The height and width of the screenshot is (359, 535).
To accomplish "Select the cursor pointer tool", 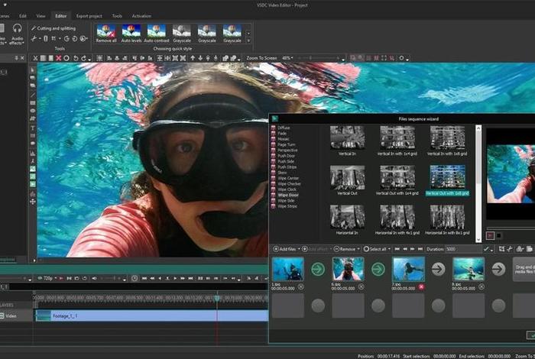I will tap(33, 70).
